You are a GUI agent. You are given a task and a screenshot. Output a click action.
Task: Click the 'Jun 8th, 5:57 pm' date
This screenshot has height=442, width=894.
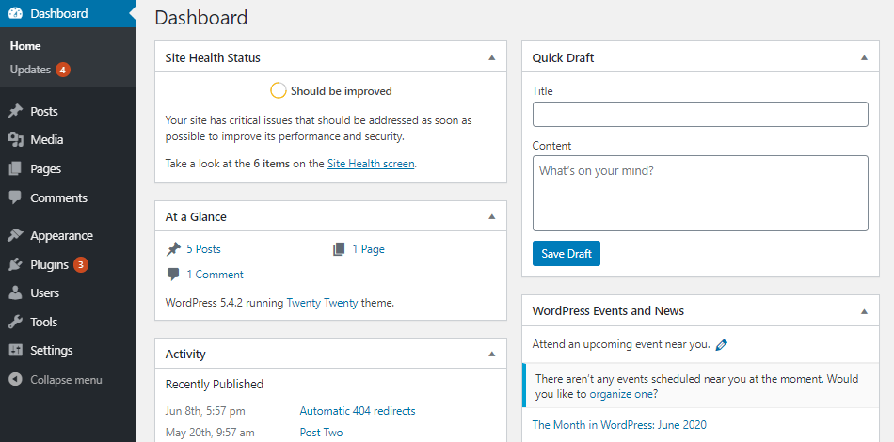tap(205, 411)
